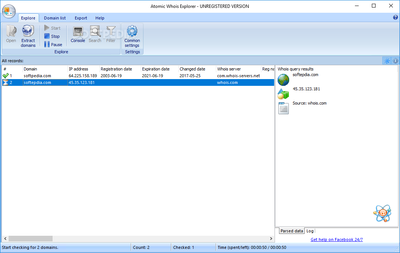Click document icon beside Source: whois.com
This screenshot has height=253, width=400.
pyautogui.click(x=284, y=108)
